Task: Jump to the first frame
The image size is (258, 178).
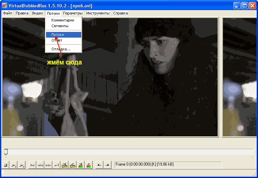Action: (32, 165)
